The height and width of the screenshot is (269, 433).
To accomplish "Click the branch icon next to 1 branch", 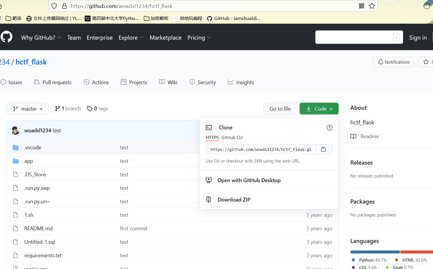I will point(57,109).
